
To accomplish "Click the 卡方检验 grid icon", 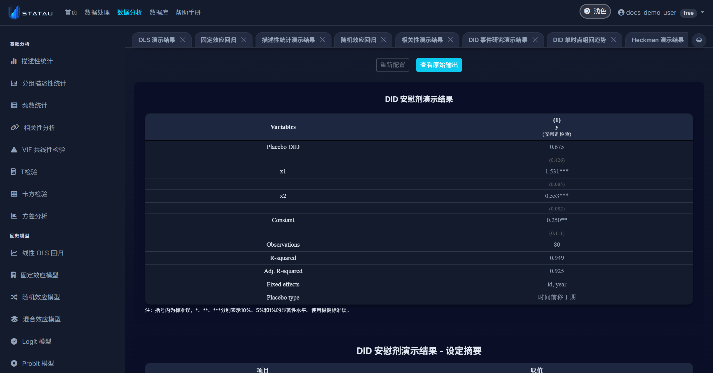I will pos(14,194).
